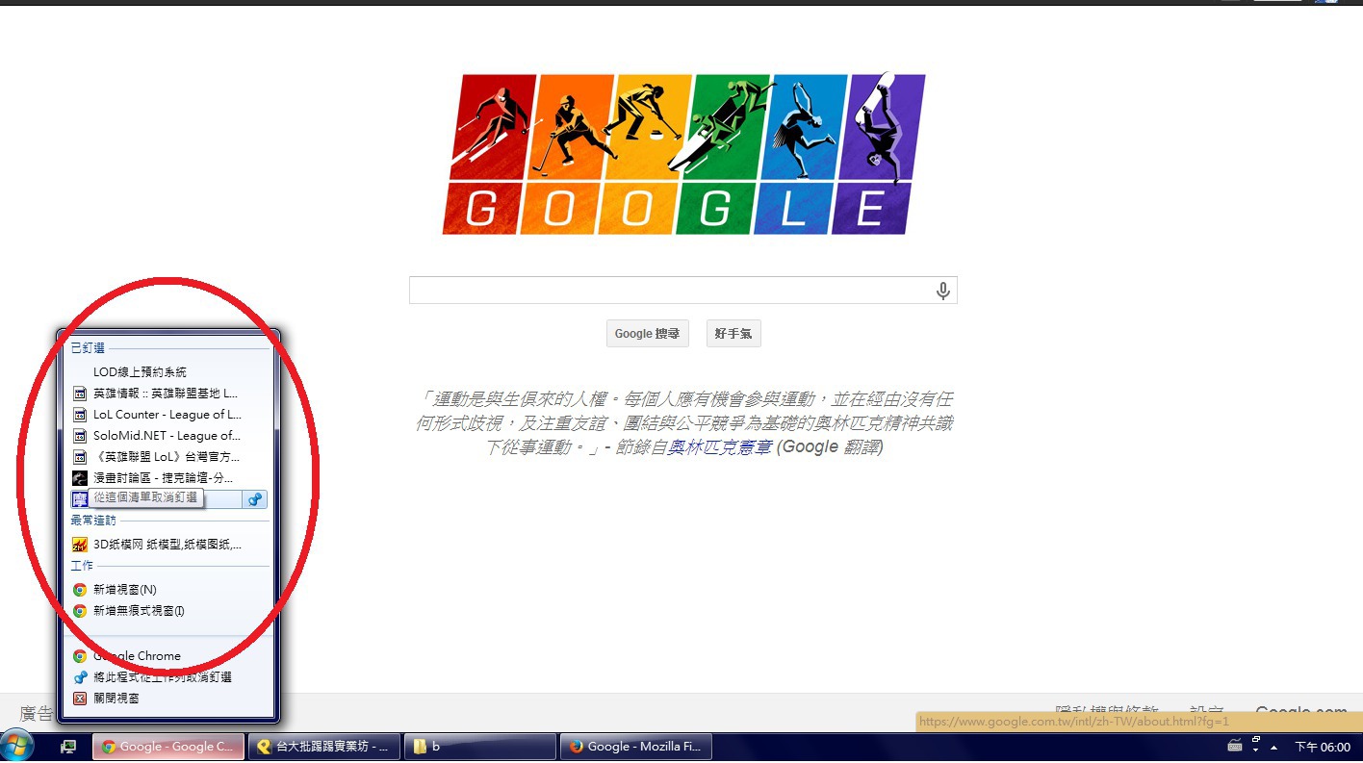1363x763 pixels.
Task: Open the keyboard input icon in tray
Action: [x=1235, y=746]
